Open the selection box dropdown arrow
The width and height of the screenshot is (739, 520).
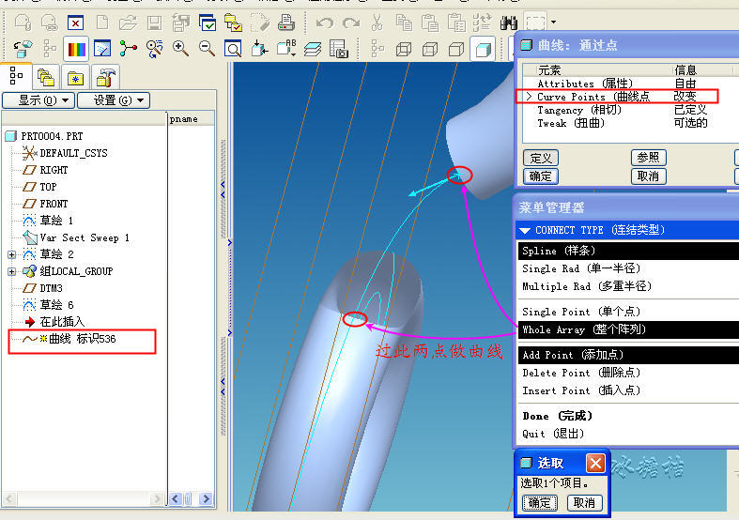tap(553, 22)
